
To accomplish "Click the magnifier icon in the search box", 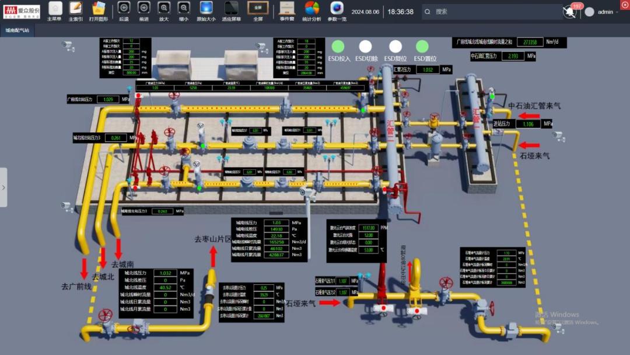I will (428, 12).
